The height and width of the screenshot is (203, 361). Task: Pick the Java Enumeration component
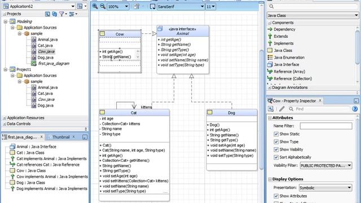coord(289,58)
